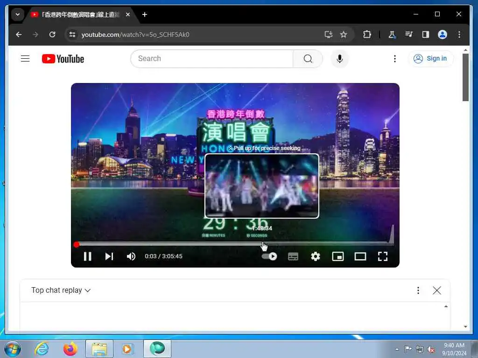Go forward in the browser
478x358 pixels.
coord(35,34)
